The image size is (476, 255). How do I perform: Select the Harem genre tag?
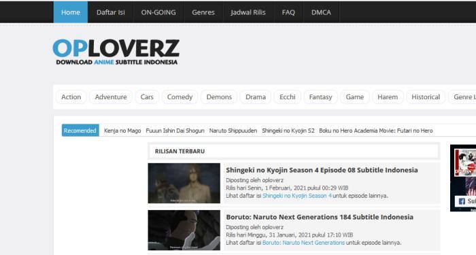click(388, 97)
